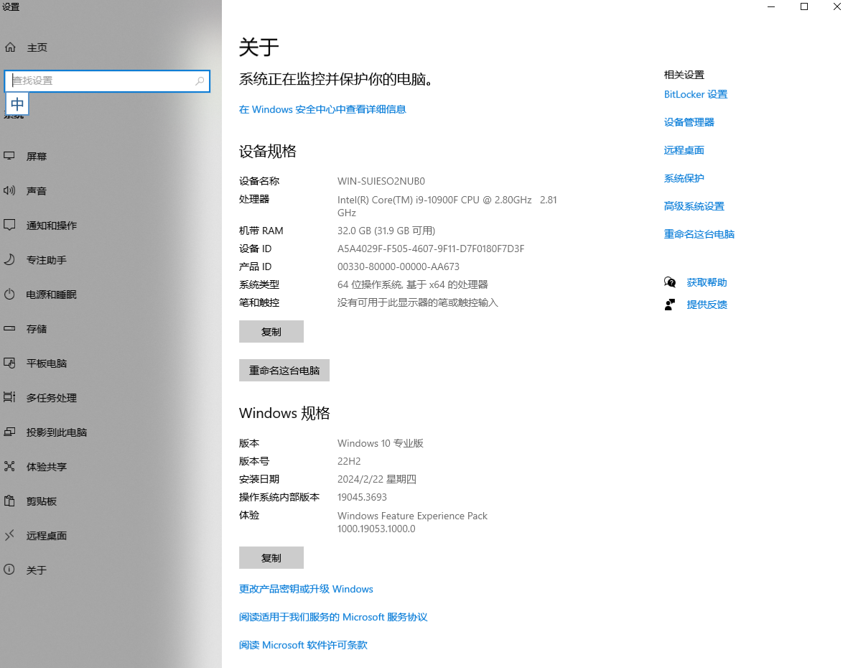Select 关于 in the left sidebar
The height and width of the screenshot is (668, 848).
37,570
